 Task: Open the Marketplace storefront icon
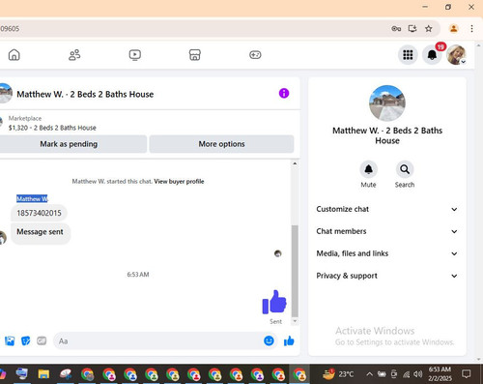(x=195, y=55)
